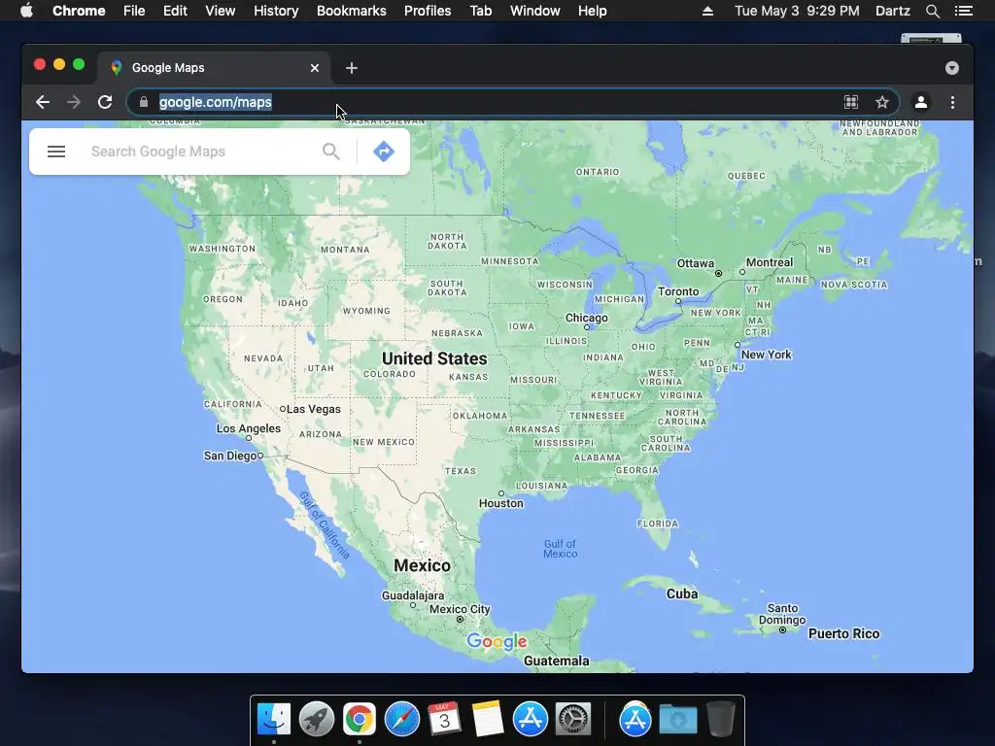Open the Apple menu
Viewport: 995px width, 746px height.
26,11
